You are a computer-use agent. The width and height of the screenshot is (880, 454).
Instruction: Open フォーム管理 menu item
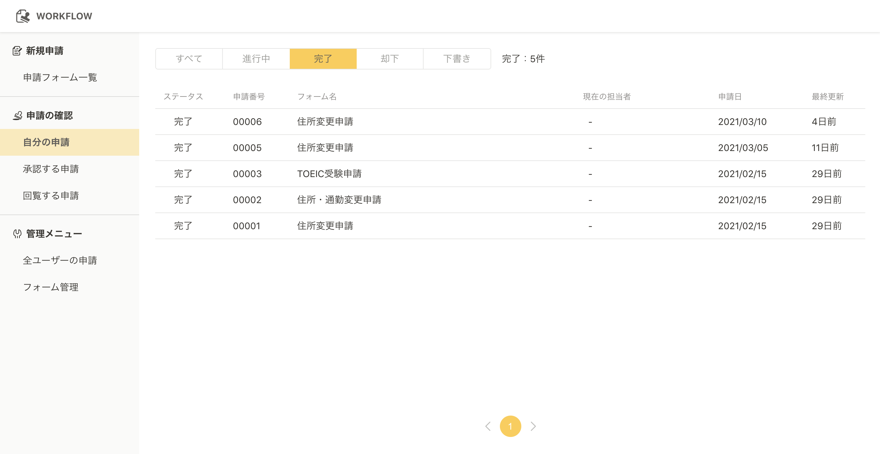(51, 287)
